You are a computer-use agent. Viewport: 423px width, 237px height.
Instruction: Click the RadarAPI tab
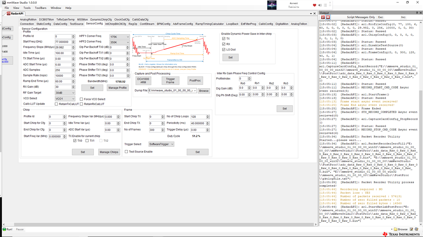pos(15,13)
